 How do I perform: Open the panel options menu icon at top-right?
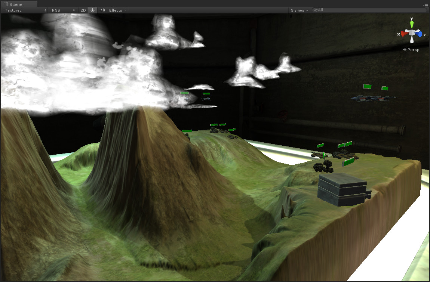point(426,5)
